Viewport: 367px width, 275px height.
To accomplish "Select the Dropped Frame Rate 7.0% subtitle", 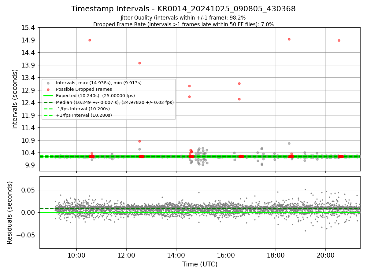I will click(183, 24).
